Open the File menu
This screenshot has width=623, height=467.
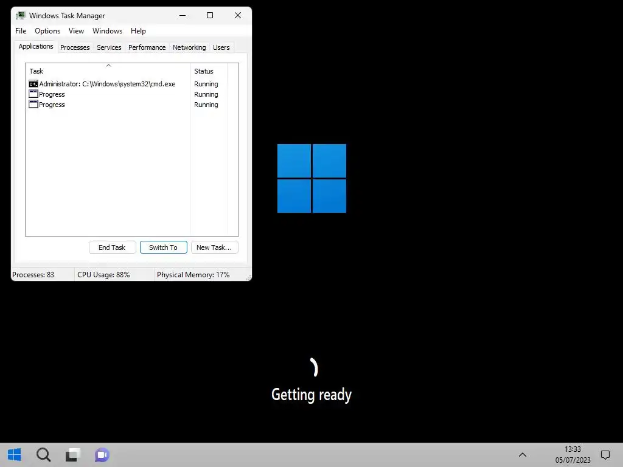21,31
